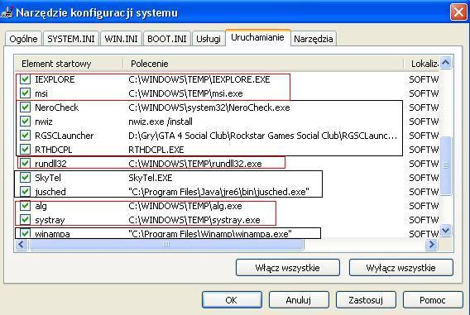Viewport: 470px width, 315px height.
Task: Select the NeroCheck item name
Action: click(x=56, y=107)
